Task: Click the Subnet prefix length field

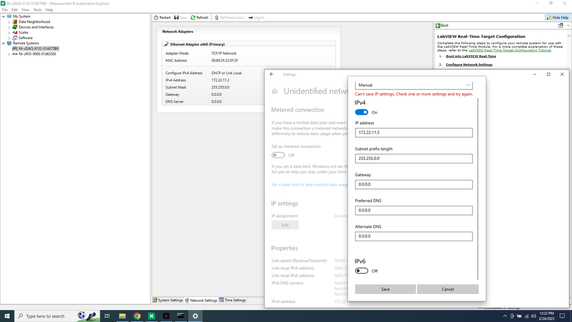Action: pyautogui.click(x=413, y=159)
